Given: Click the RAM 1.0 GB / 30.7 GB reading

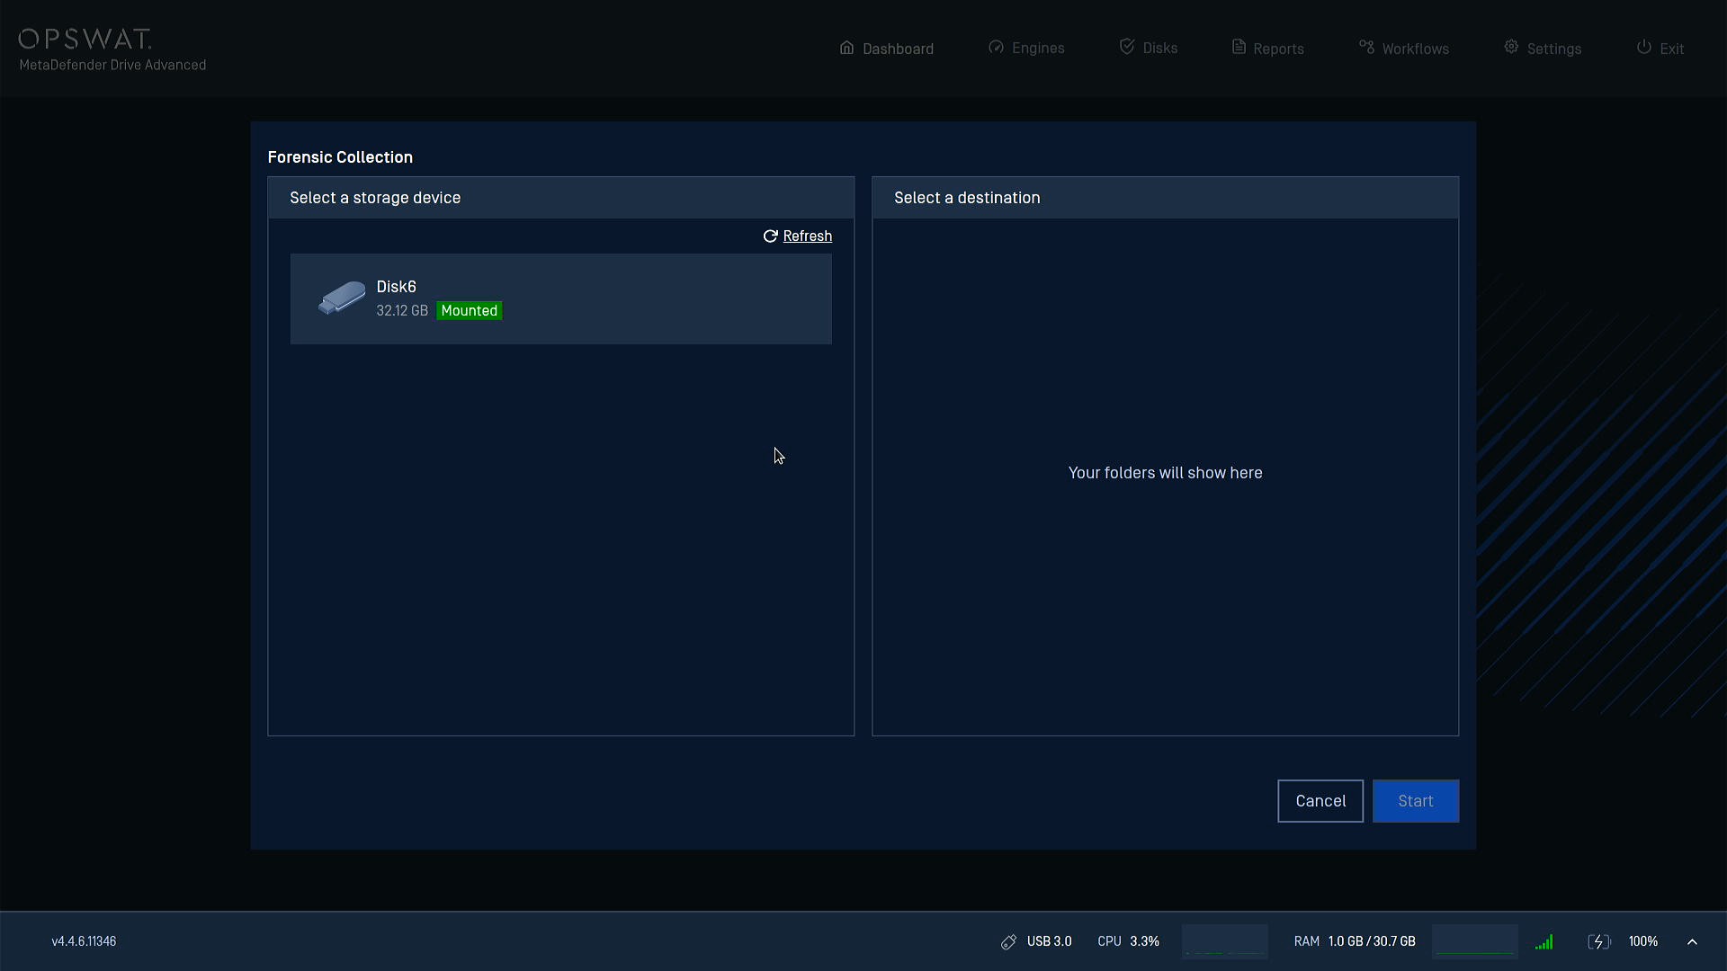Looking at the screenshot, I should coord(1355,941).
